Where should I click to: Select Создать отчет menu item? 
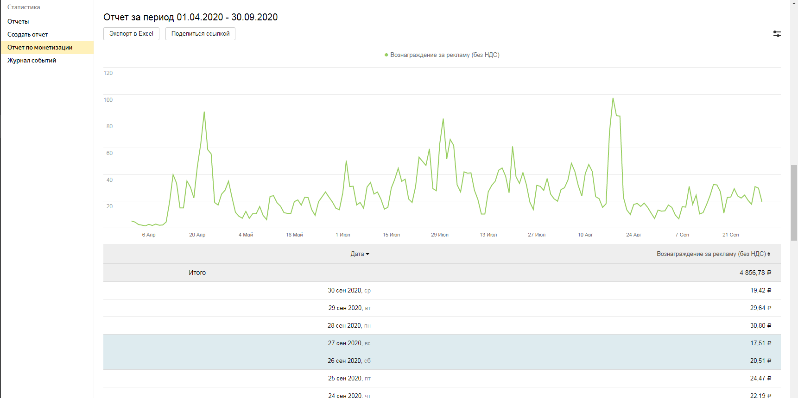coord(28,35)
